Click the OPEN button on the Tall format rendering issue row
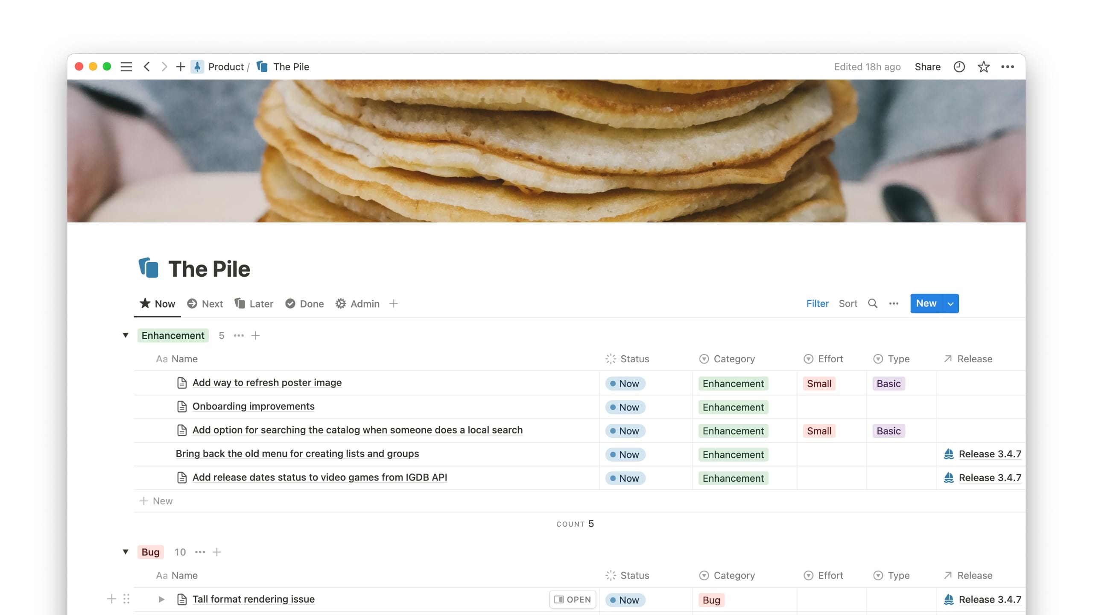Viewport: 1093px width, 615px height. pyautogui.click(x=573, y=600)
